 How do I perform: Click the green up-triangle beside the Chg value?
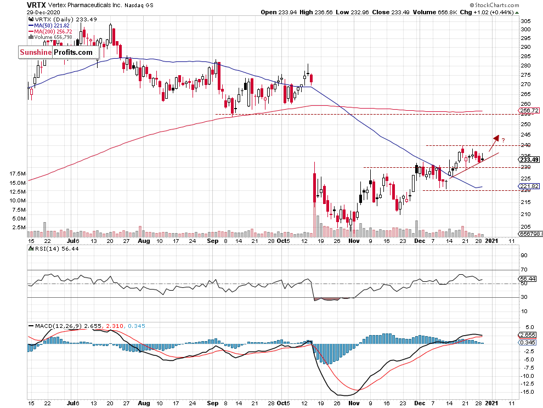pos(517,13)
